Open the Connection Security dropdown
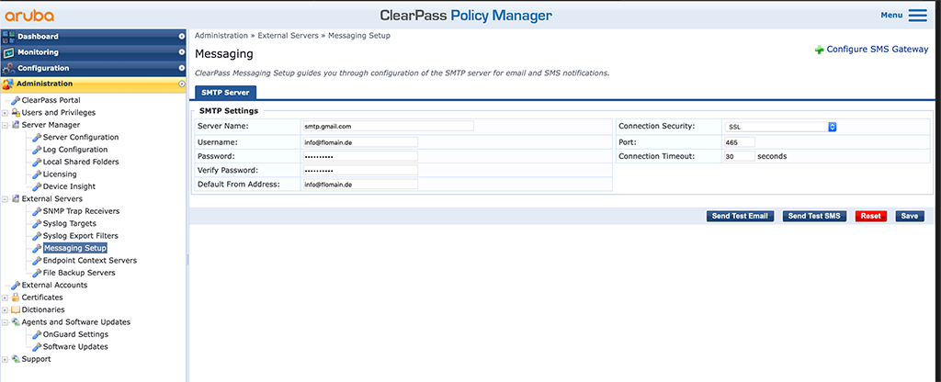 tap(780, 127)
